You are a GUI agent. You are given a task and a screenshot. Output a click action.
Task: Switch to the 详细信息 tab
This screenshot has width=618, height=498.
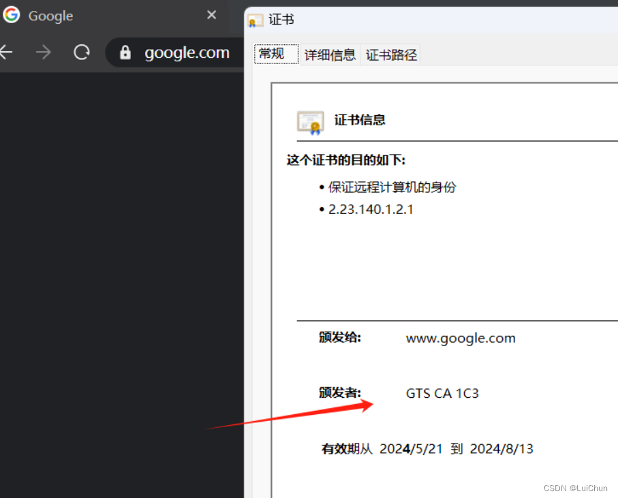(330, 55)
